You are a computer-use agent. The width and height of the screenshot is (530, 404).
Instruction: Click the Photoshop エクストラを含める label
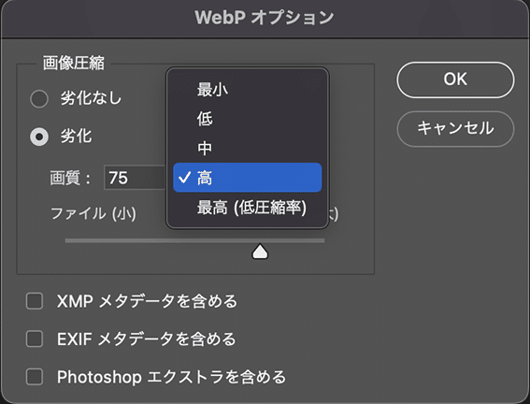[x=171, y=377]
